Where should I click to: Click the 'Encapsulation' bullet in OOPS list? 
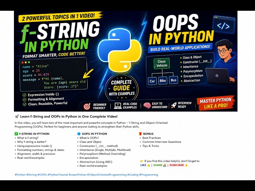(x=89, y=158)
